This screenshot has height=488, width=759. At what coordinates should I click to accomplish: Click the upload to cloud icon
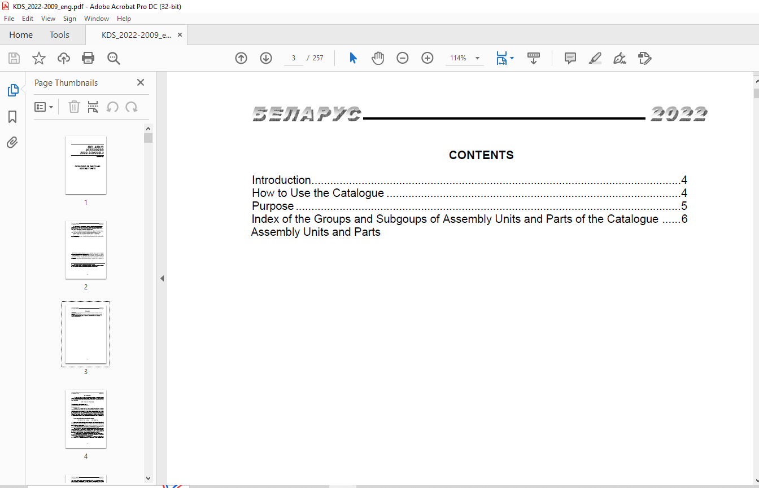pyautogui.click(x=64, y=58)
